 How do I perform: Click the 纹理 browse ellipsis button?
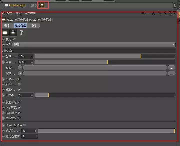[171, 68]
